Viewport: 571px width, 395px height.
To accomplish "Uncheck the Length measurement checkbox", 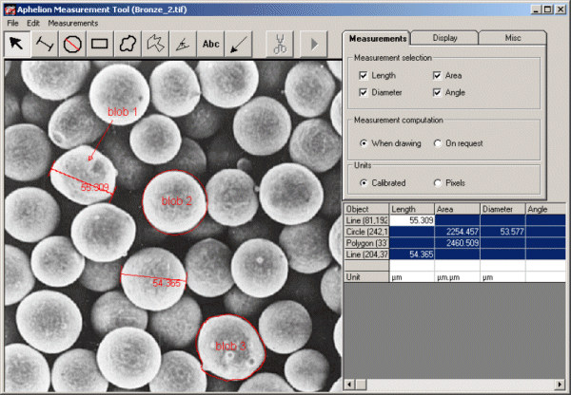I will 364,75.
